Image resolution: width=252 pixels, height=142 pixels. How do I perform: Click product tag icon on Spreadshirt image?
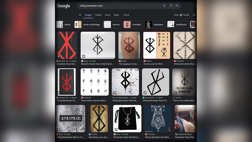[x=145, y=93]
